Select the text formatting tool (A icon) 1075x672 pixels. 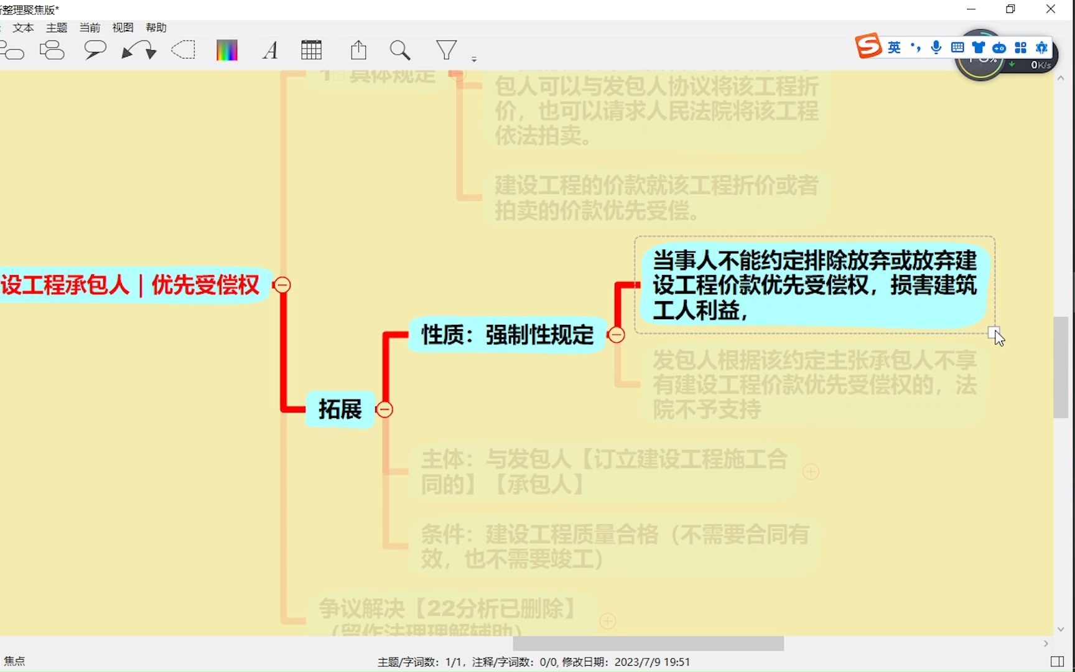pos(269,51)
